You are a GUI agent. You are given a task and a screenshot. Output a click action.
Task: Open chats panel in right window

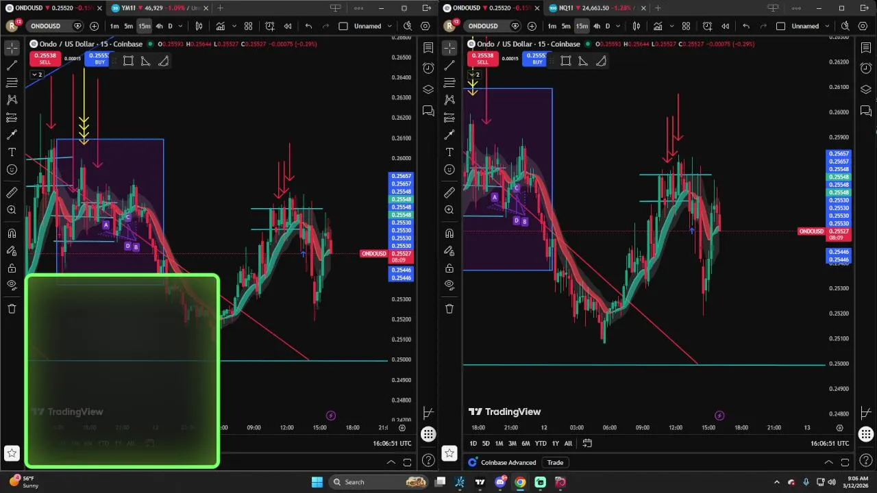(866, 111)
